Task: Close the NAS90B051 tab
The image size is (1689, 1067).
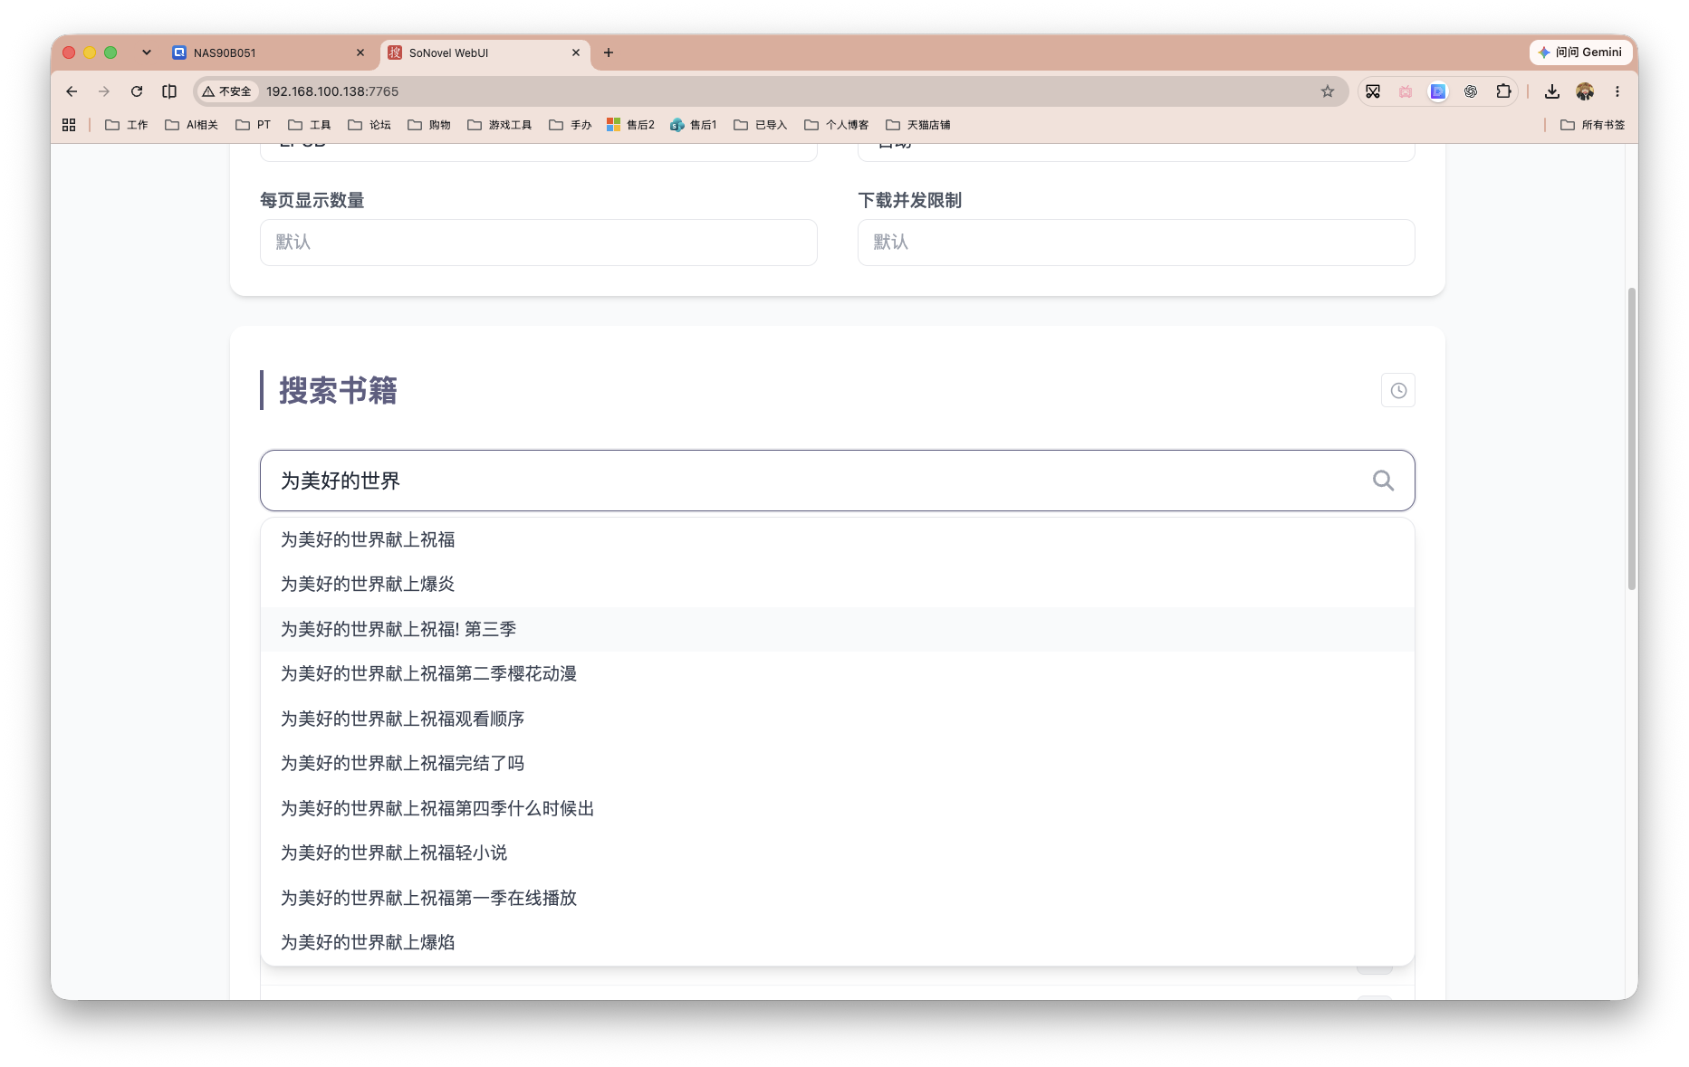Action: 360,52
